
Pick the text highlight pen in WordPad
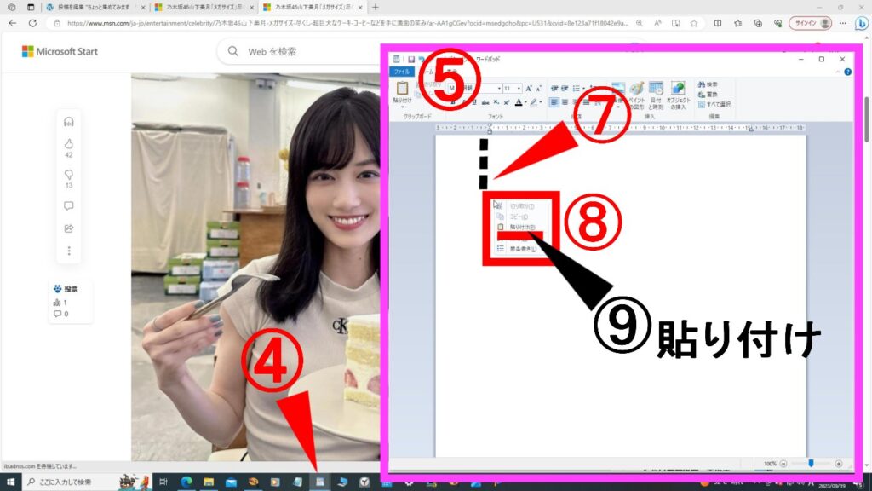(533, 102)
